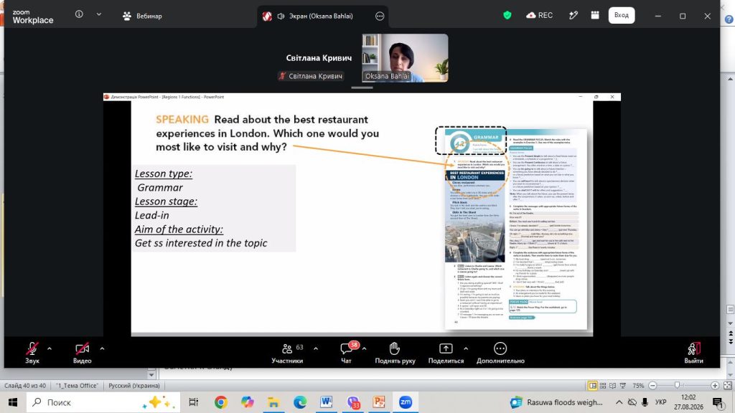Open Дополнительно more options menu
735x413 pixels.
click(500, 353)
